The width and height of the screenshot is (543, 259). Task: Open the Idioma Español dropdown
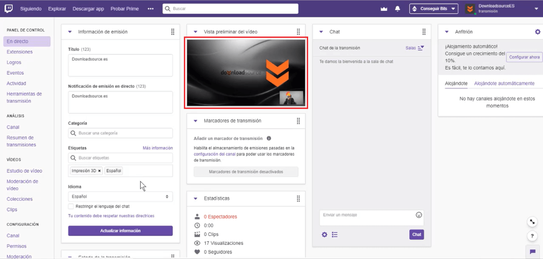tap(120, 196)
